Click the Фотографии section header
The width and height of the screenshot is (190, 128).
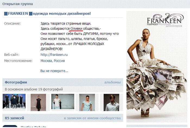(16, 82)
